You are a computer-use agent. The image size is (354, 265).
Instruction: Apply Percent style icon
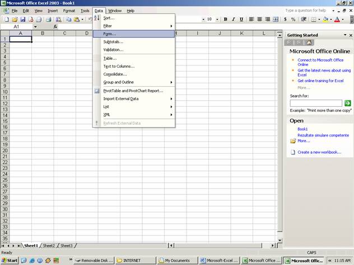[294, 20]
